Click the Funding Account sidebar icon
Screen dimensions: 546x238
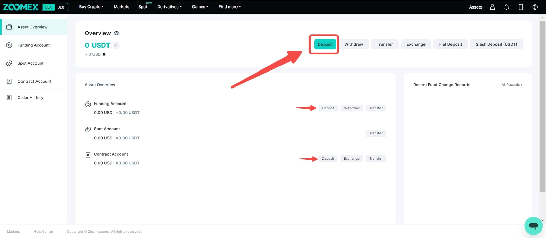[9, 45]
